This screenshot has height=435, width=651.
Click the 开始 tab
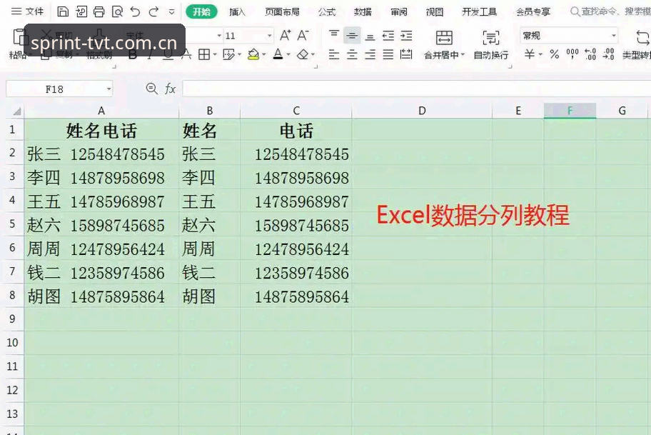tap(201, 11)
